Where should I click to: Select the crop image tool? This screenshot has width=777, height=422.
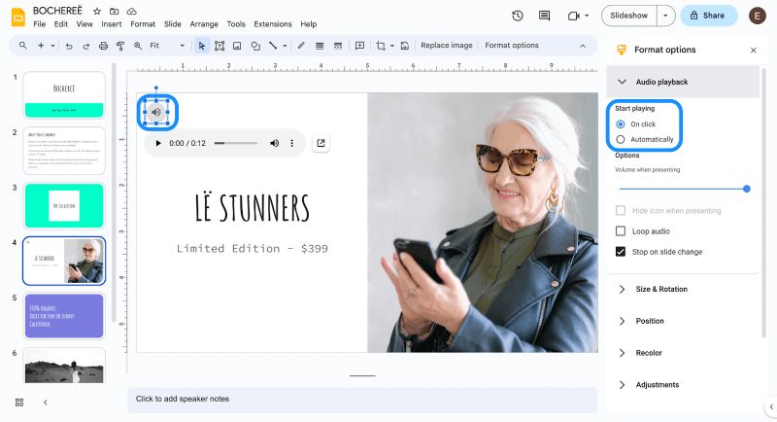point(381,46)
